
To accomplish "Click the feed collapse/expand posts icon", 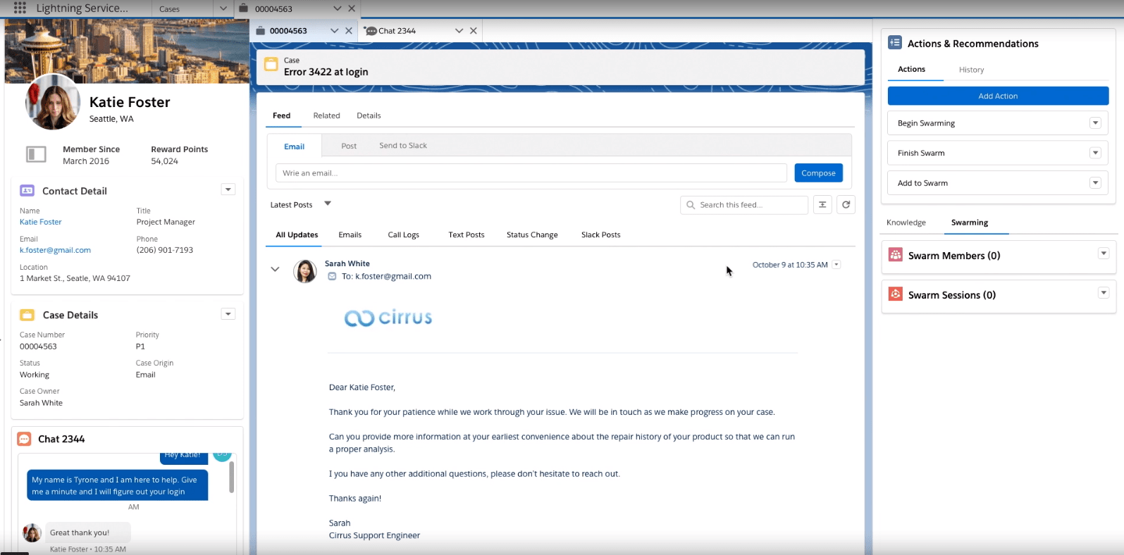I will tap(822, 204).
